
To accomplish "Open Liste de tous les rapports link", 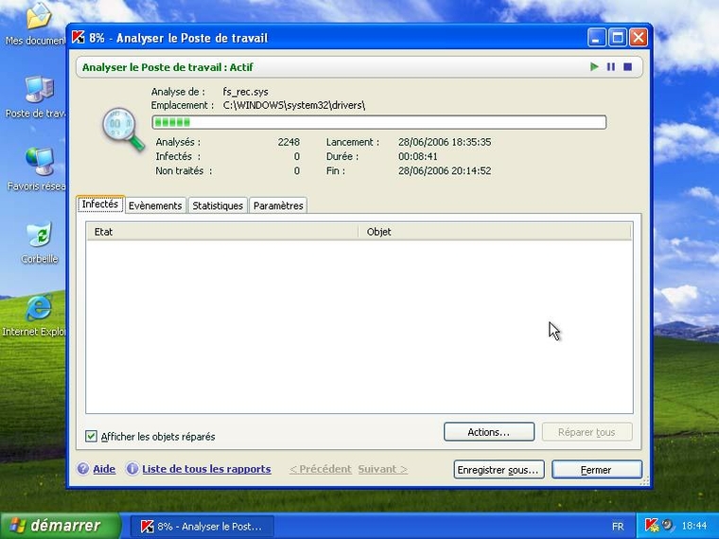I will pyautogui.click(x=206, y=469).
